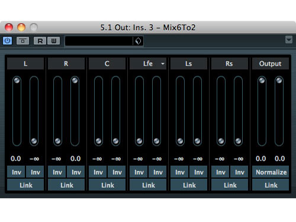Link the Lfe channel faders
296x222 pixels.
pyautogui.click(x=148, y=185)
